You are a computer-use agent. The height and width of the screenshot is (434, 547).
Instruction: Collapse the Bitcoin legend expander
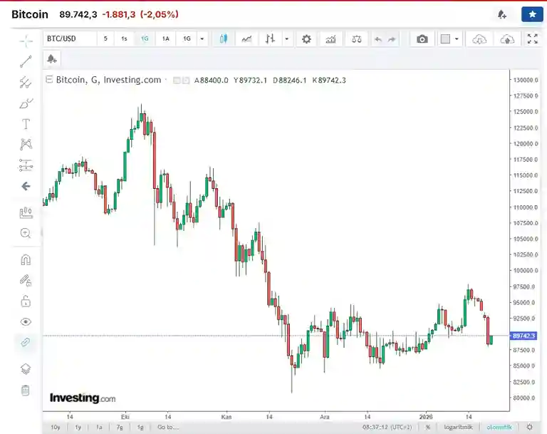pyautogui.click(x=48, y=80)
